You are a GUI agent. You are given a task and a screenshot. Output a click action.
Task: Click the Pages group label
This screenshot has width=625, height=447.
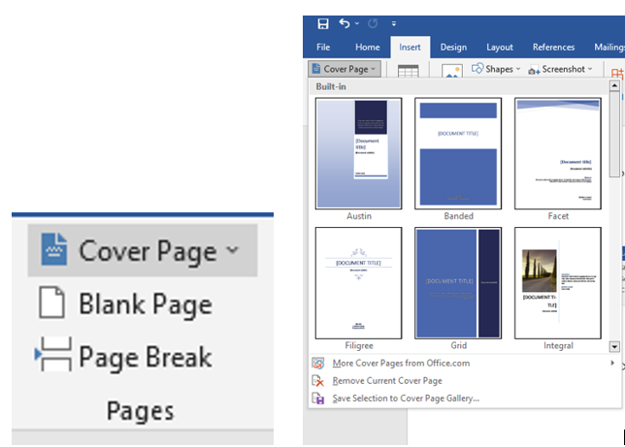[x=141, y=411]
